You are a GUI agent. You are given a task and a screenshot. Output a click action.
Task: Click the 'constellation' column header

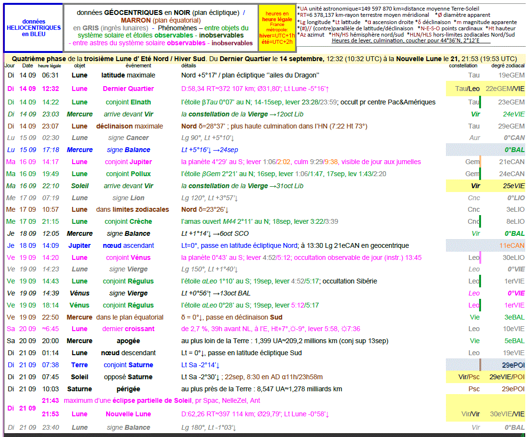463,65
